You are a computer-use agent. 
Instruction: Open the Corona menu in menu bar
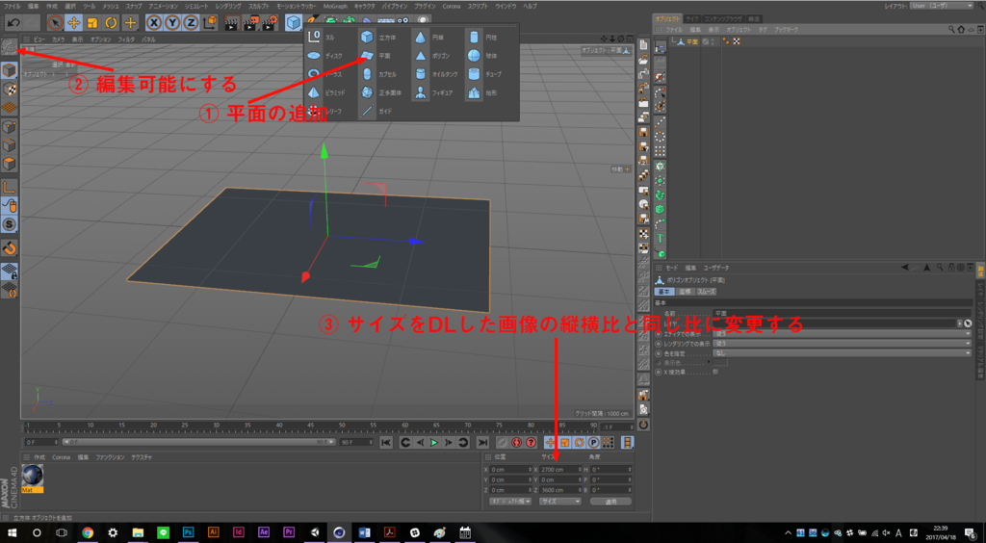point(451,6)
